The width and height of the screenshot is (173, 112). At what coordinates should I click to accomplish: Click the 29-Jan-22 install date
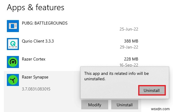[129, 47]
